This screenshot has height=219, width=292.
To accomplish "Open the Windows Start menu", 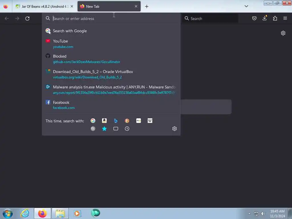I will coord(8,213).
